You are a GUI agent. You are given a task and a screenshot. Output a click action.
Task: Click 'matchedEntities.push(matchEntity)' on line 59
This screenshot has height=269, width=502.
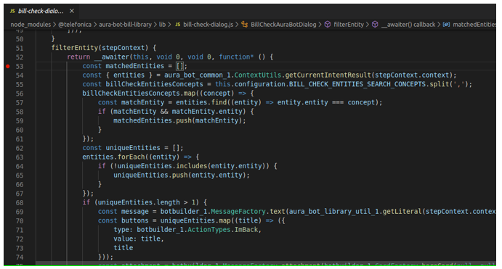pyautogui.click(x=178, y=120)
